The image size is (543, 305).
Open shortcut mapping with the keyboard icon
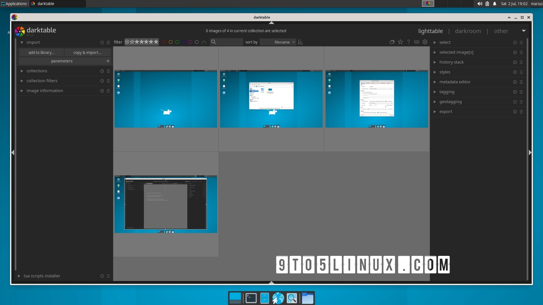click(417, 42)
